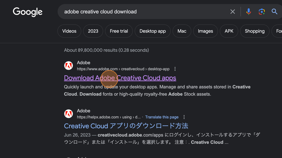
Task: Toggle the Free trial search filter
Action: (119, 31)
